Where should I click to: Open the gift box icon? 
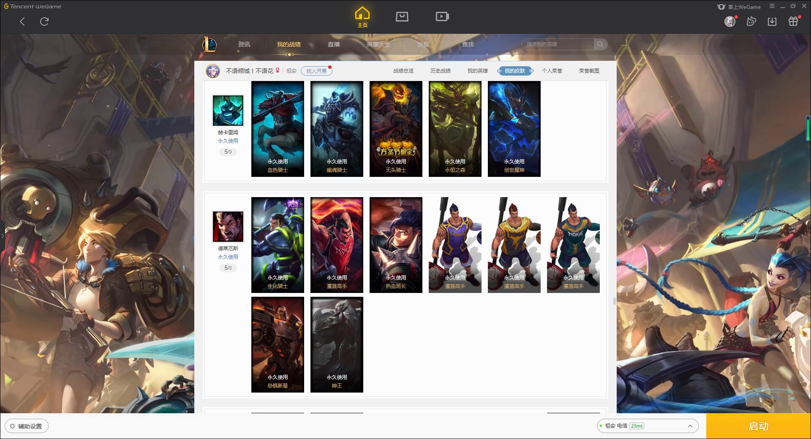tap(793, 21)
